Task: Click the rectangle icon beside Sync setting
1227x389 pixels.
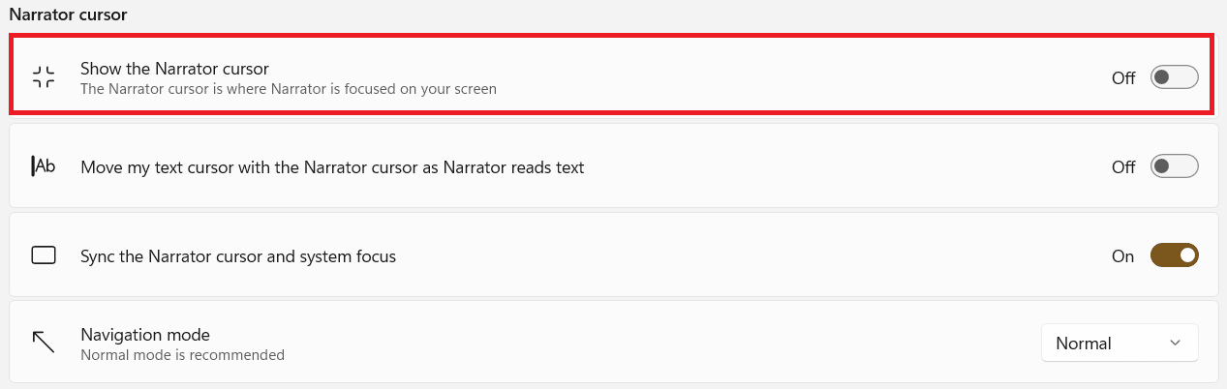Action: [x=44, y=255]
